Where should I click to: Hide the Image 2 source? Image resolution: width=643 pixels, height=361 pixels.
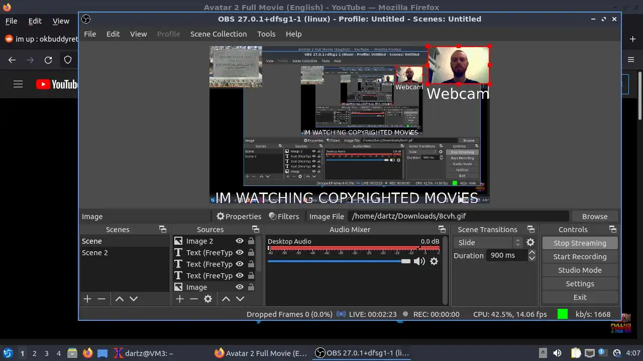pyautogui.click(x=240, y=241)
